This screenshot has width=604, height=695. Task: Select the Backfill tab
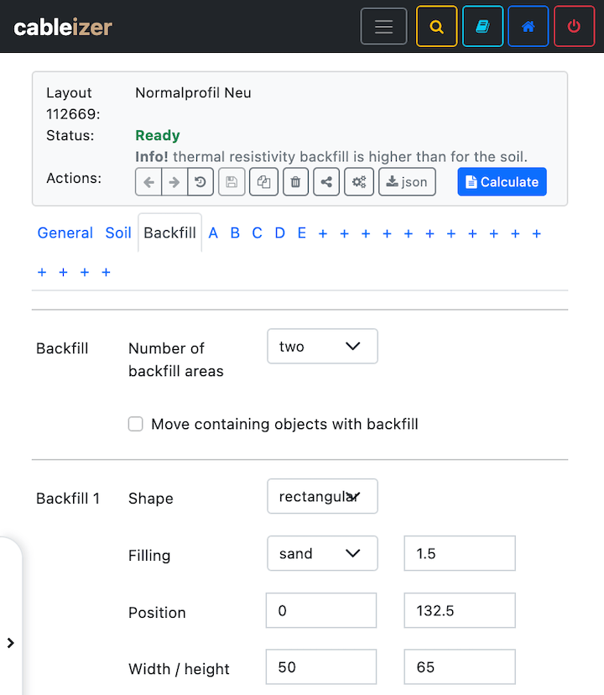[169, 233]
